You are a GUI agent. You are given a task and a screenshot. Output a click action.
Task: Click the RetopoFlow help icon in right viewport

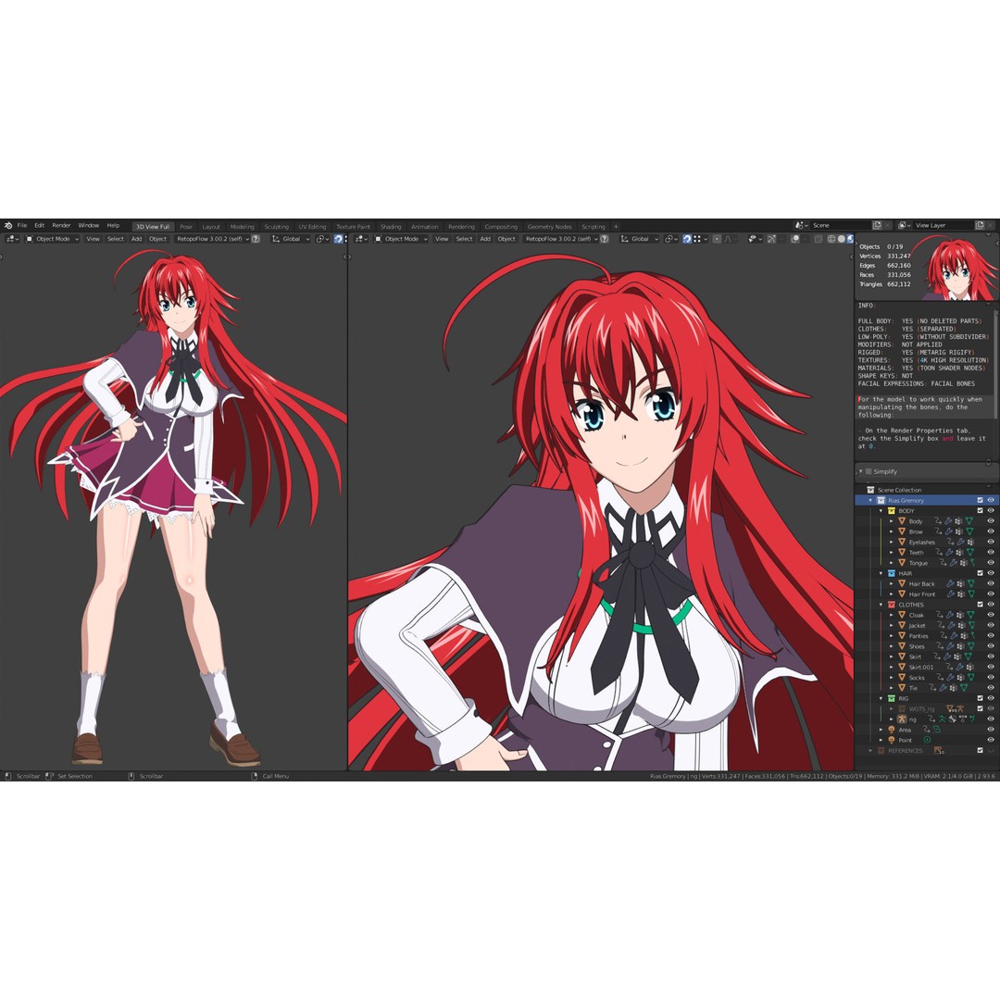(605, 239)
